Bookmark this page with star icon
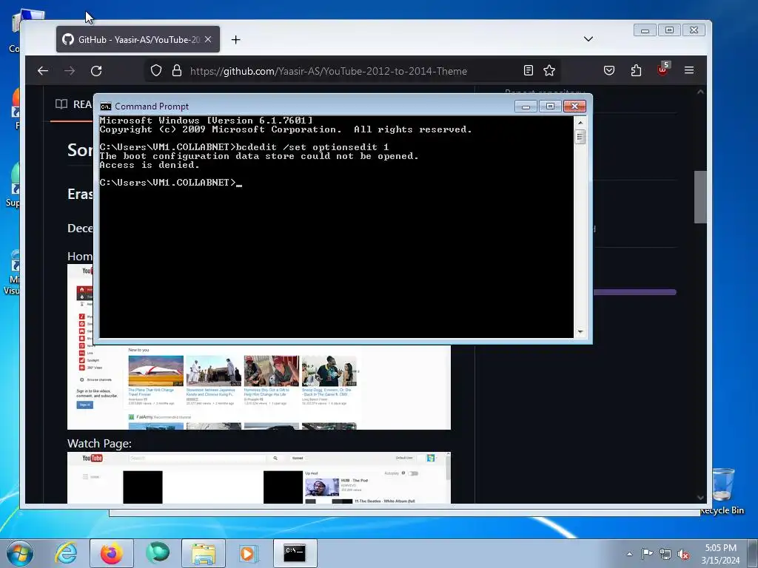Viewport: 758px width, 568px height. click(x=549, y=70)
